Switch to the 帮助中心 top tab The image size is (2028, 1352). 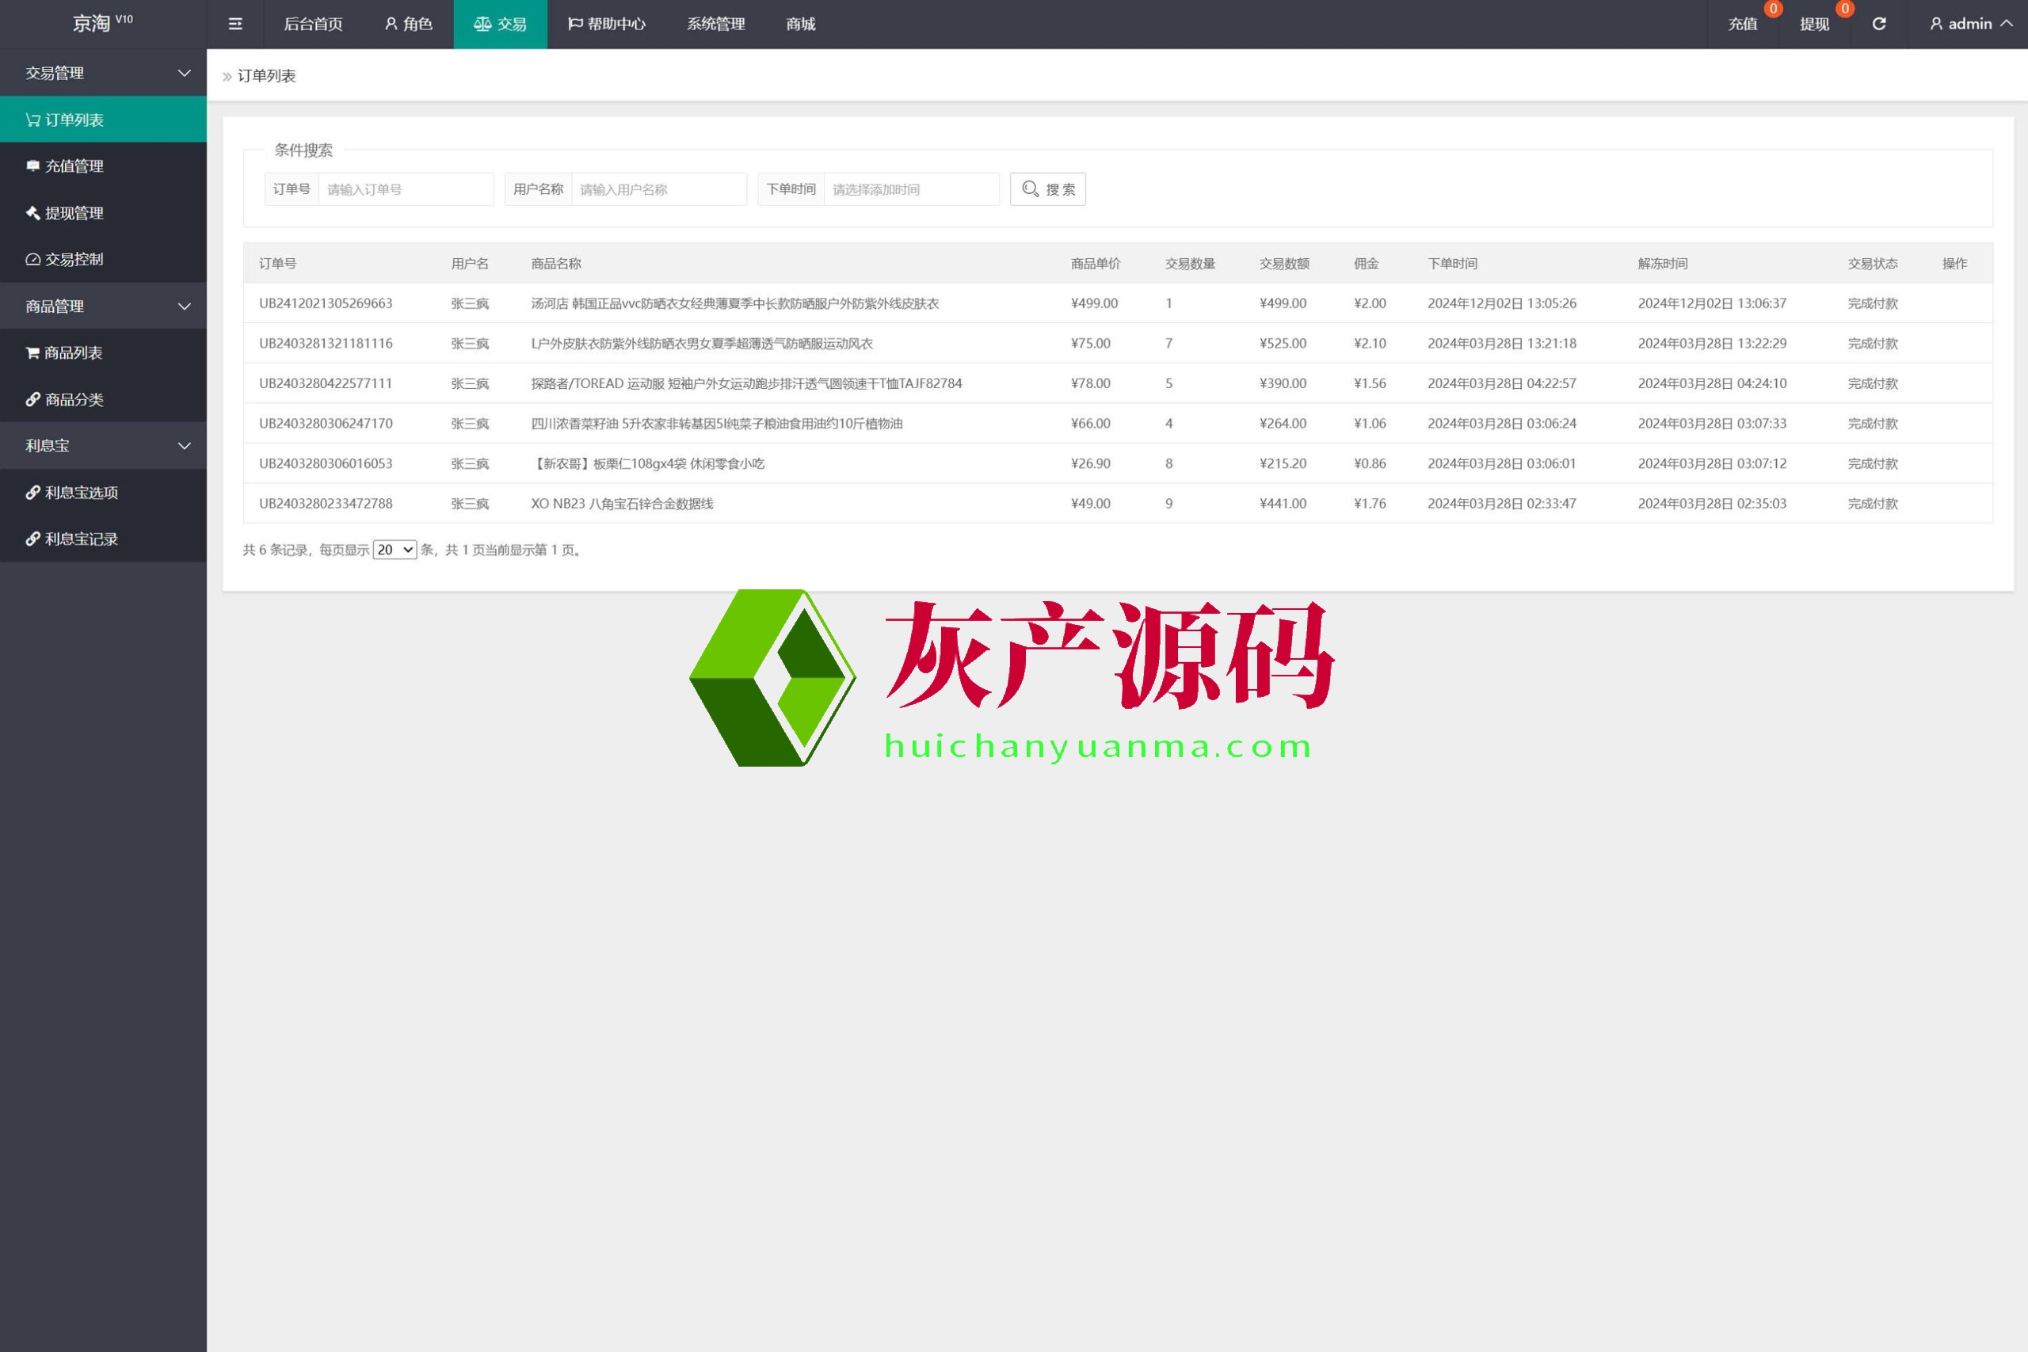pos(606,24)
